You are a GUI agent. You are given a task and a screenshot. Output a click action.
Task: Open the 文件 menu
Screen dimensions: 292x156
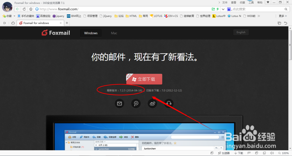point(225,2)
